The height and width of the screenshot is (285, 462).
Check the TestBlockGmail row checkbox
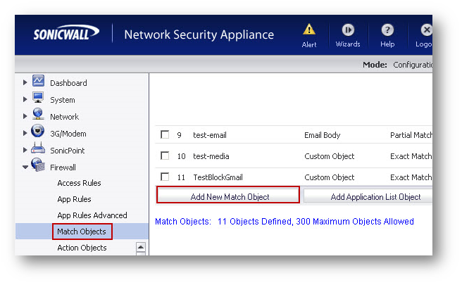coord(165,177)
